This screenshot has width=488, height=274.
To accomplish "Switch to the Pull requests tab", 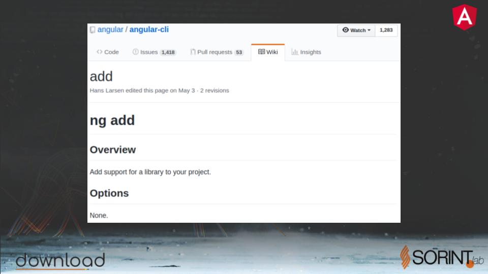I will 217,52.
